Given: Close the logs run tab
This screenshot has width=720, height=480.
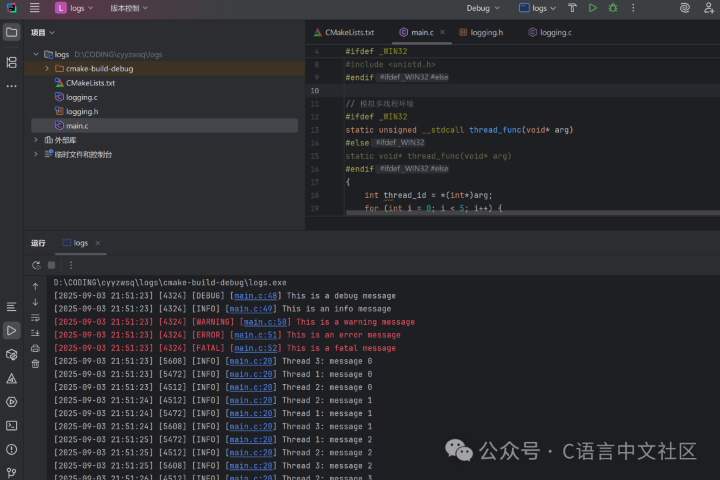Looking at the screenshot, I should [98, 243].
